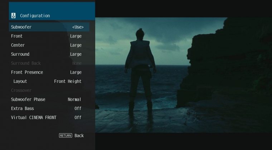Toggle Subwoofer Phase Normal value
Viewport: 272px width, 150px height.
click(x=74, y=99)
